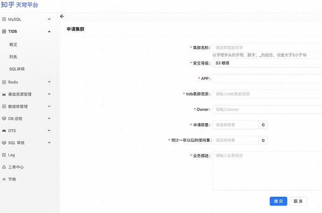Open the TIDB 列表 submenu item
Screen dimensions: 322x213
pos(13,57)
